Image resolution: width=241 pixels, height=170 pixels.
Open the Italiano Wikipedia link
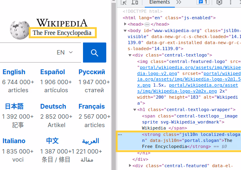tap(14, 141)
